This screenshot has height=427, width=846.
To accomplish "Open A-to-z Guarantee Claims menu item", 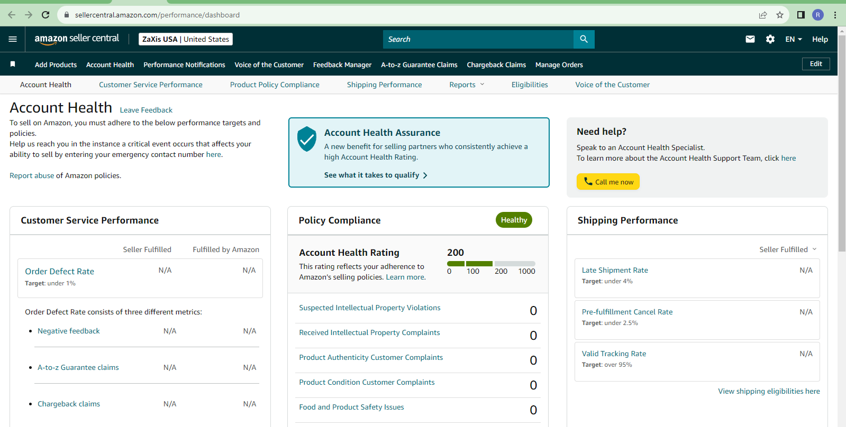I will 419,64.
